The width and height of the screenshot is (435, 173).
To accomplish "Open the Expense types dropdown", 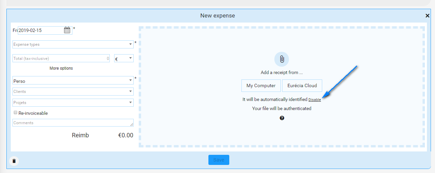I will click(x=73, y=44).
